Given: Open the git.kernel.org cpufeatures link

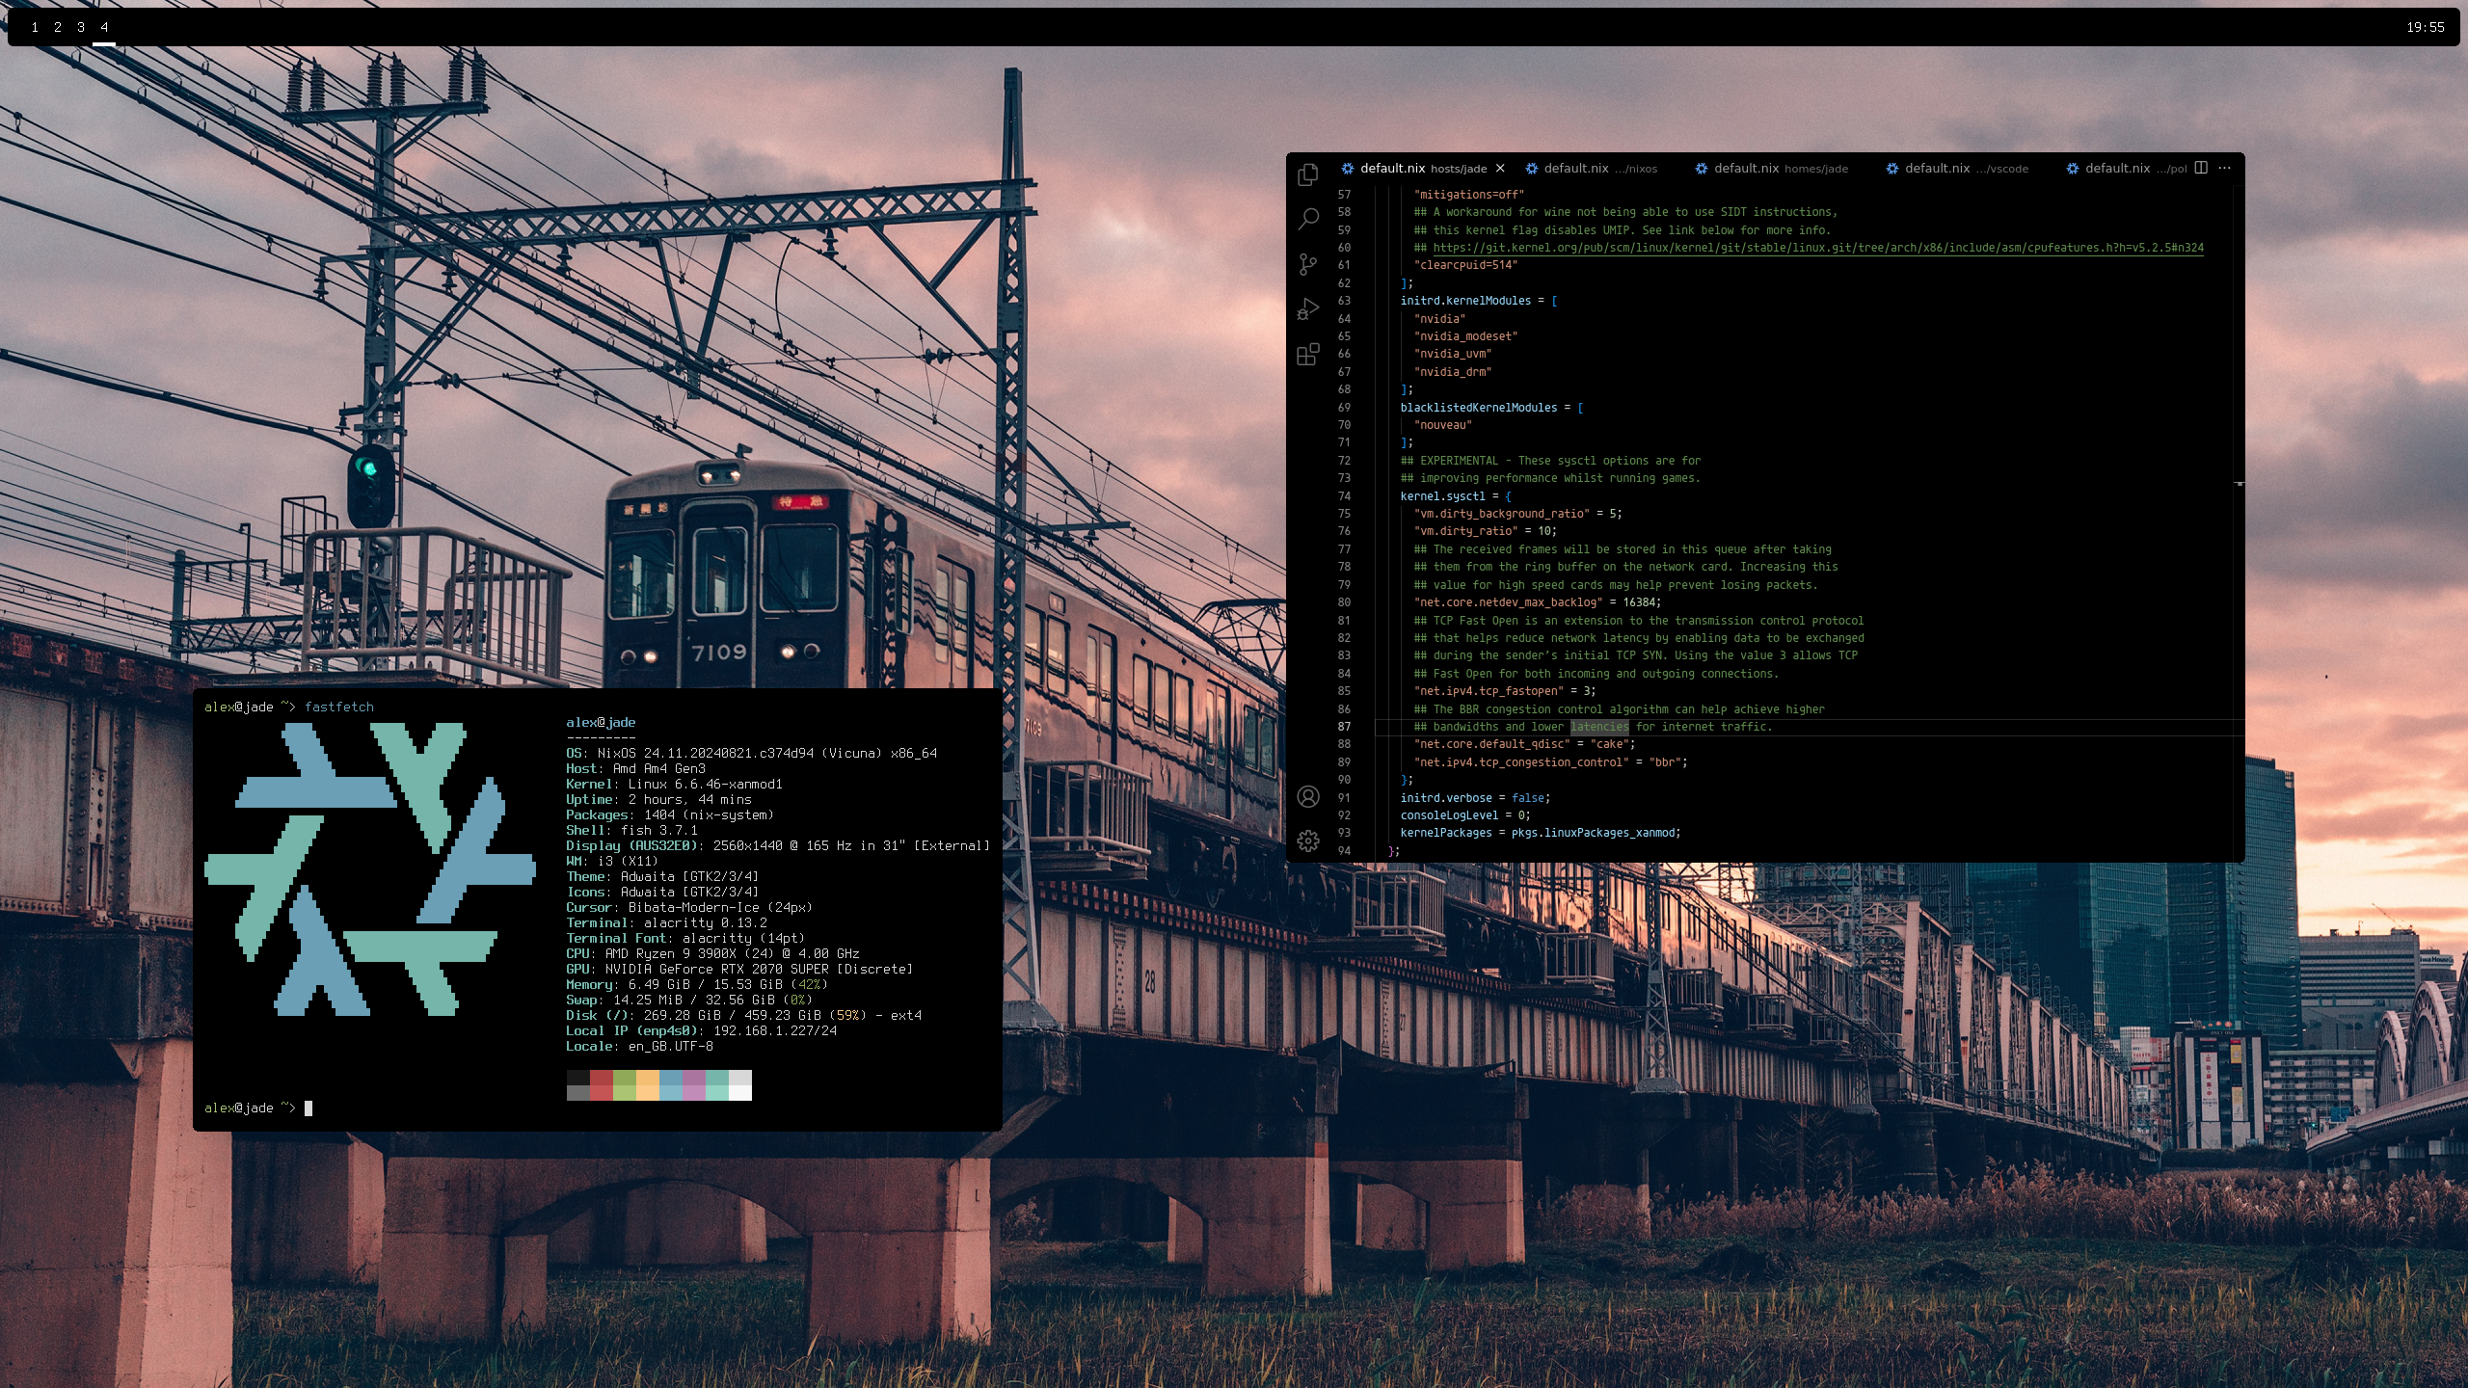Looking at the screenshot, I should pos(1817,248).
